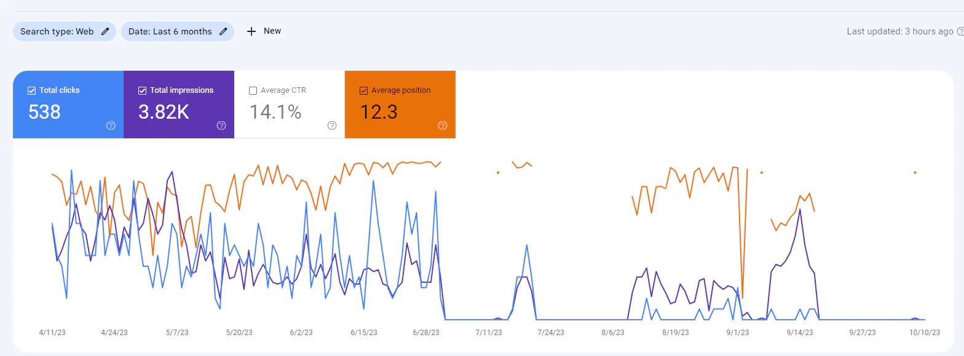964x356 pixels.
Task: Select the 3.82K total impressions value
Action: click(x=164, y=112)
